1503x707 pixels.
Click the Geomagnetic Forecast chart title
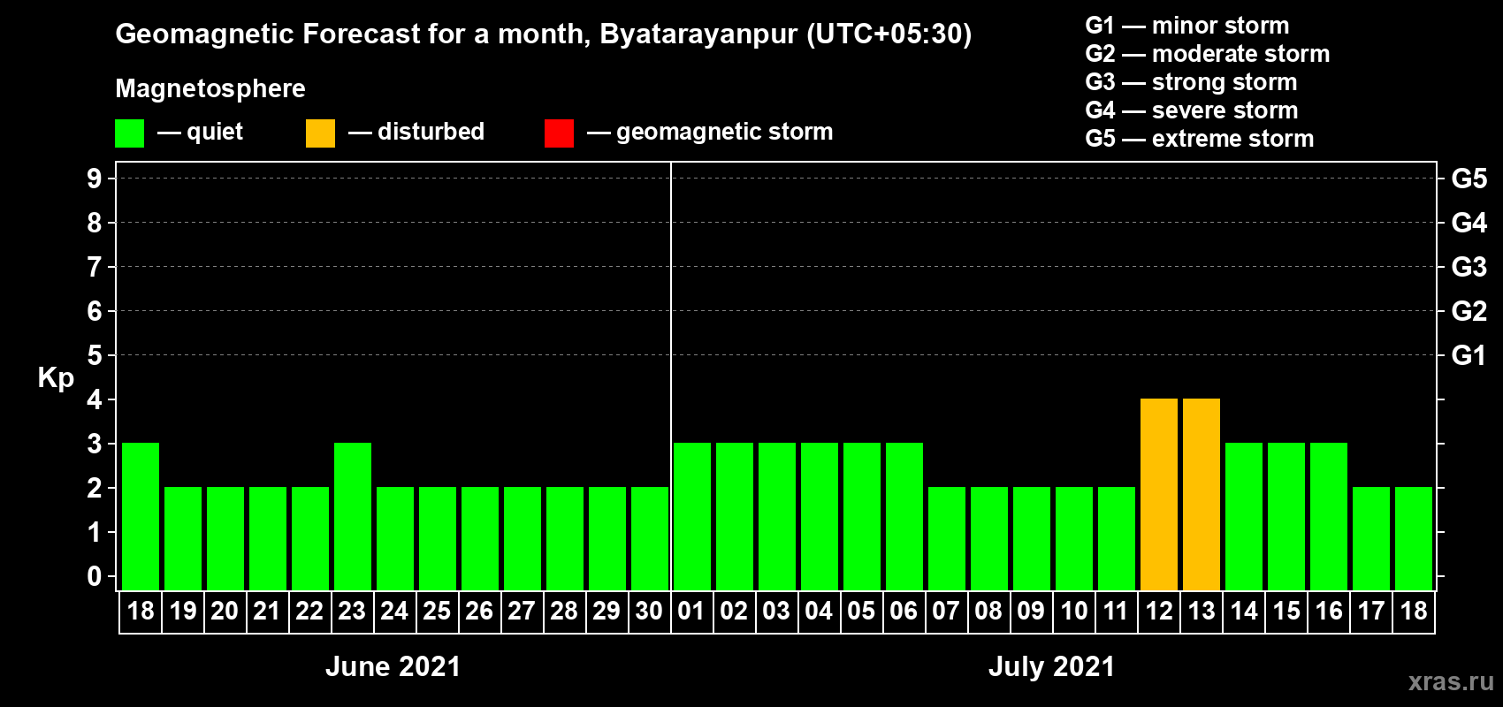544,34
